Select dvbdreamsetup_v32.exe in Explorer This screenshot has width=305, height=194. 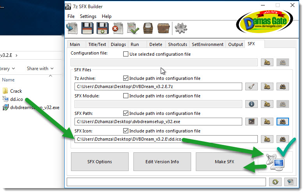[x=31, y=108]
